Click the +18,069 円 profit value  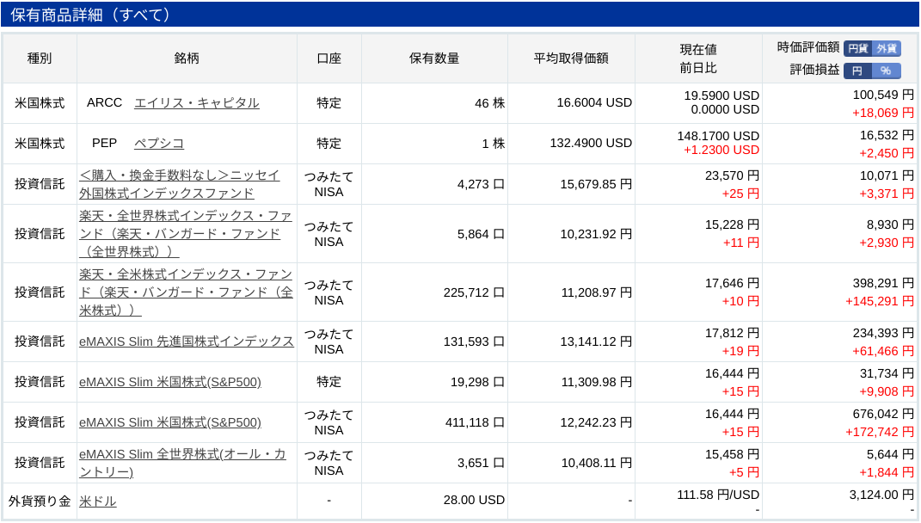point(883,113)
